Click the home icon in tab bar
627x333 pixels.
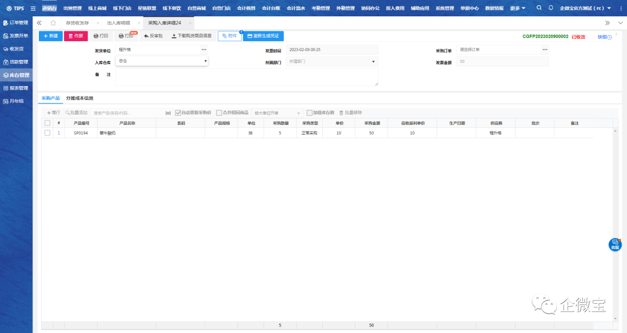[53, 23]
